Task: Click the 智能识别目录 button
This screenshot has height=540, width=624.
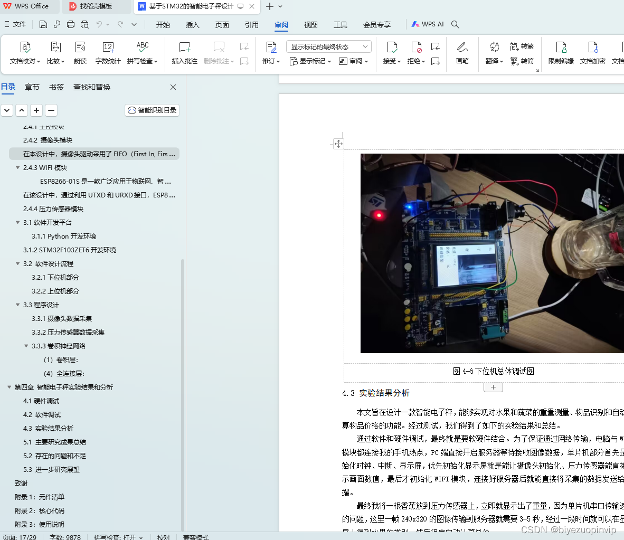Action: point(152,110)
